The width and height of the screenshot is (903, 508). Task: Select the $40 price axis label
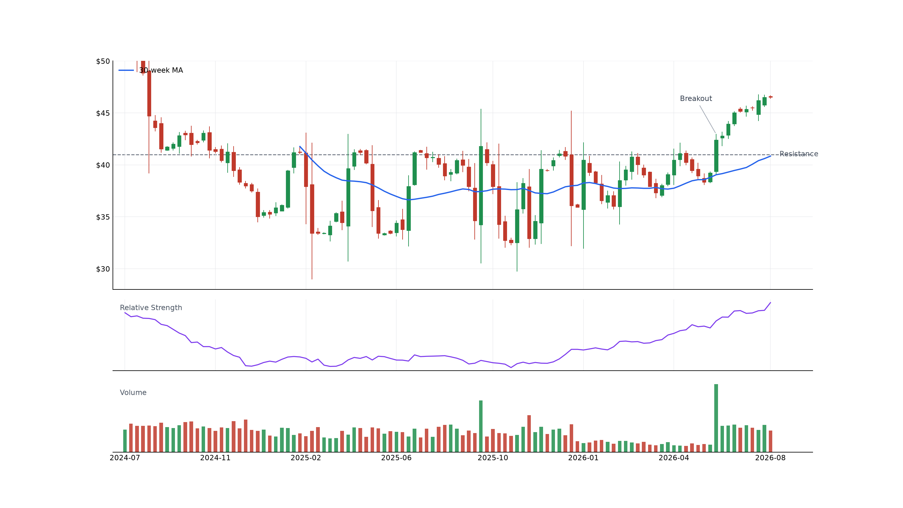pos(103,165)
